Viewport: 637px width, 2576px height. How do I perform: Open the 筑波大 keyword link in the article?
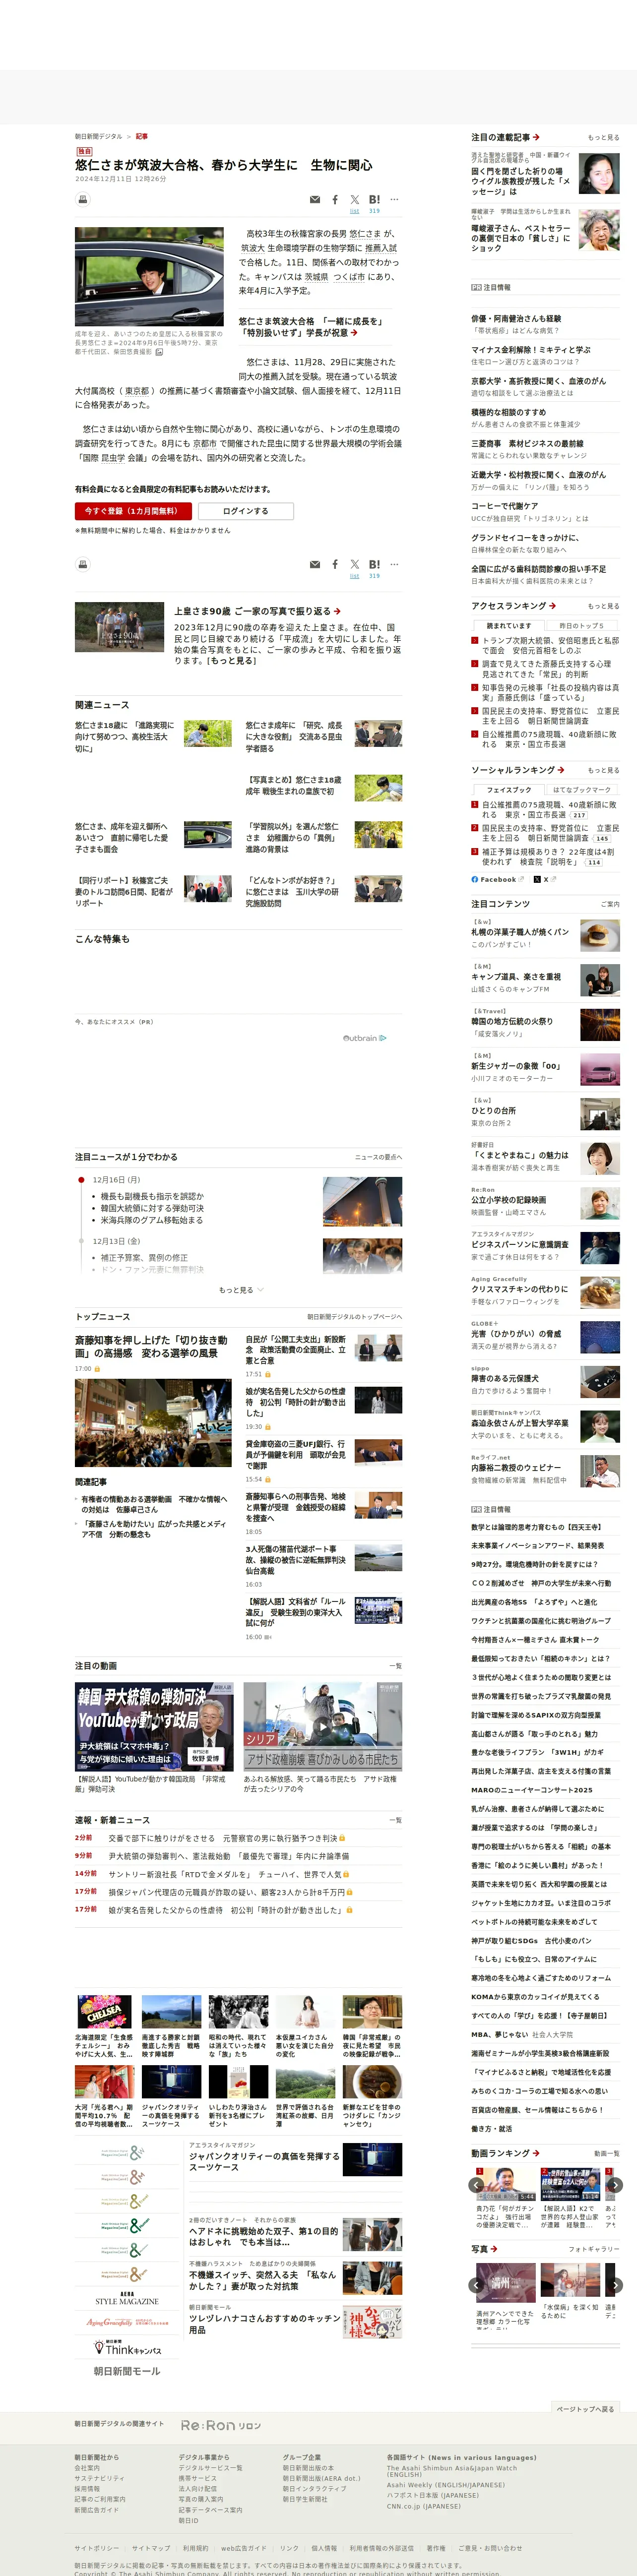click(252, 248)
